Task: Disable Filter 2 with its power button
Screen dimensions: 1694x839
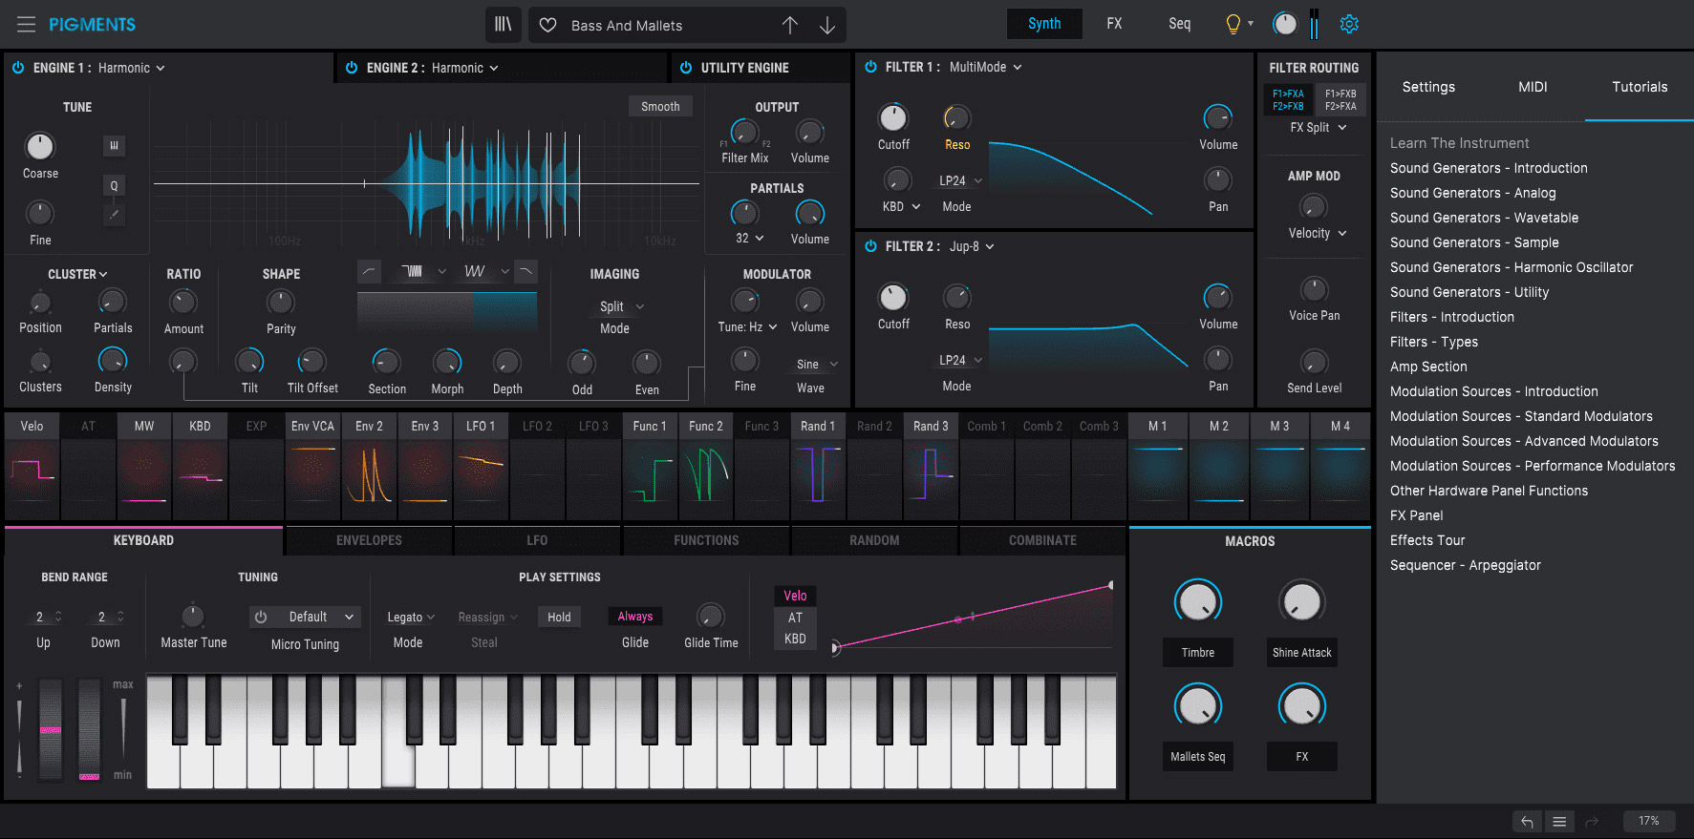Action: (870, 246)
